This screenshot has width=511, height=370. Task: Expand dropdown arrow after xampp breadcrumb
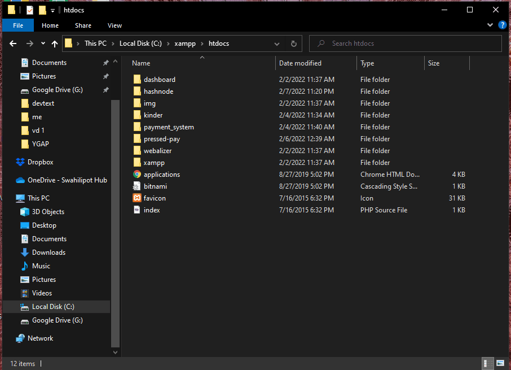202,43
